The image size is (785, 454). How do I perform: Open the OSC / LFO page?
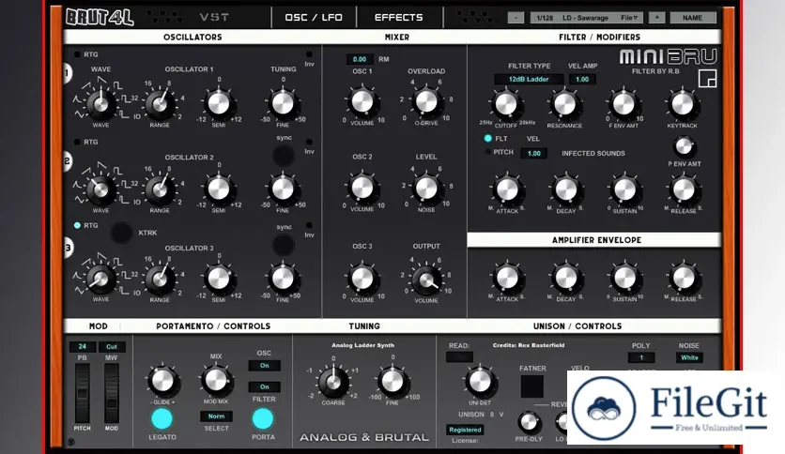(314, 18)
